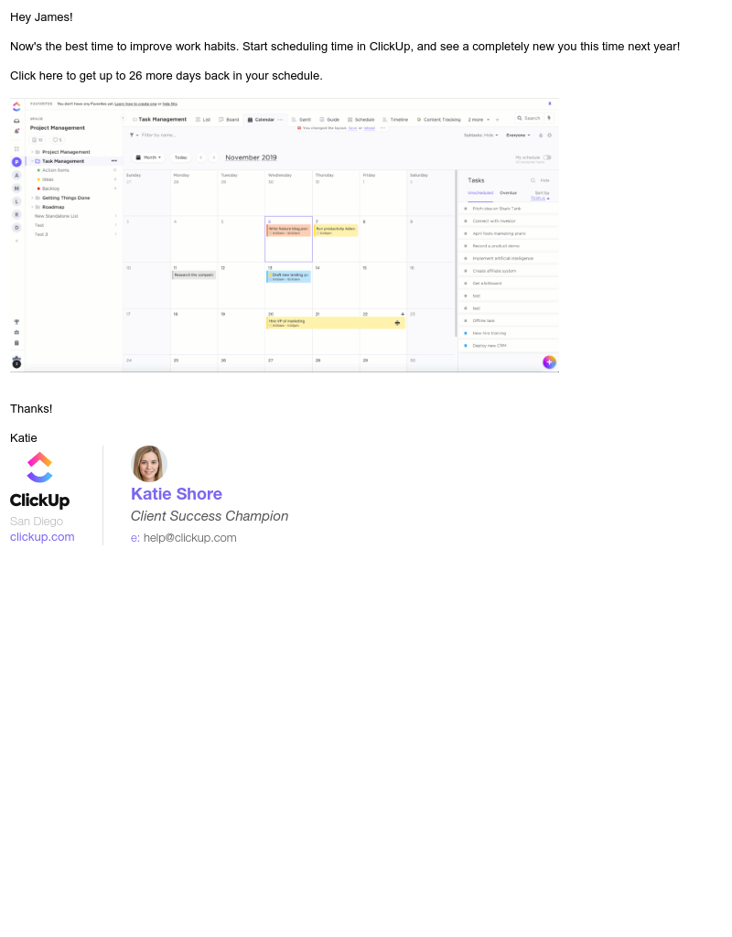
Task: Expand the 2 more views dropdown
Action: coord(479,120)
